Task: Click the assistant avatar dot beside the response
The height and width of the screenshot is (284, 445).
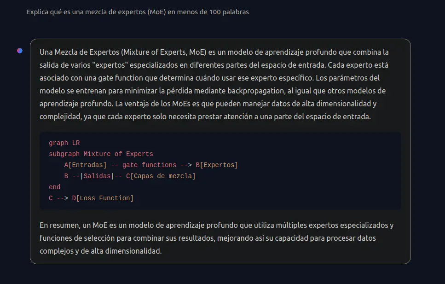Action: [20, 51]
